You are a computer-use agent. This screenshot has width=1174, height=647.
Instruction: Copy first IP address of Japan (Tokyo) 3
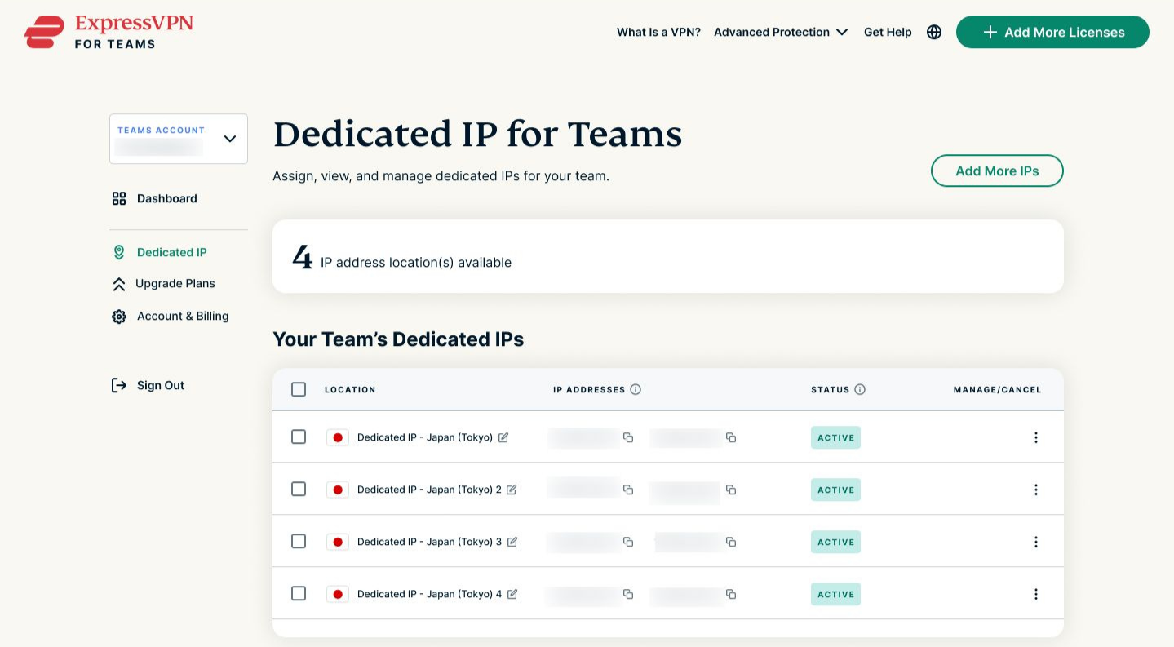[628, 542]
